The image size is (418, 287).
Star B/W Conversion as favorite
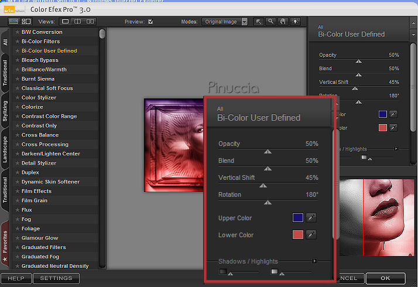click(x=18, y=32)
